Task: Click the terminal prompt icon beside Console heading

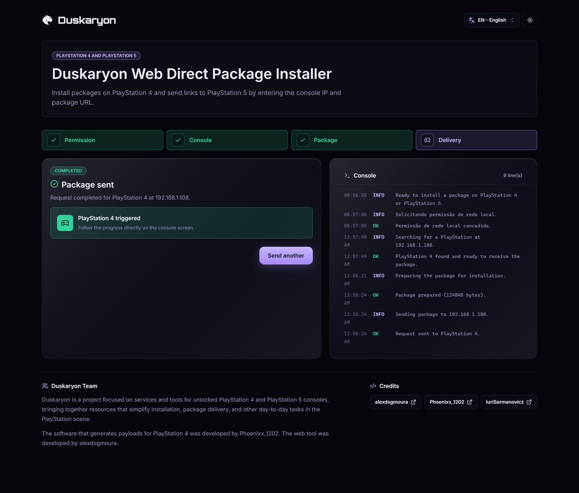Action: [x=347, y=175]
